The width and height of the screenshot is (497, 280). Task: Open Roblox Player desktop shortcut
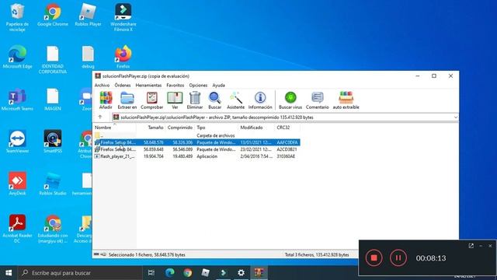click(x=88, y=15)
